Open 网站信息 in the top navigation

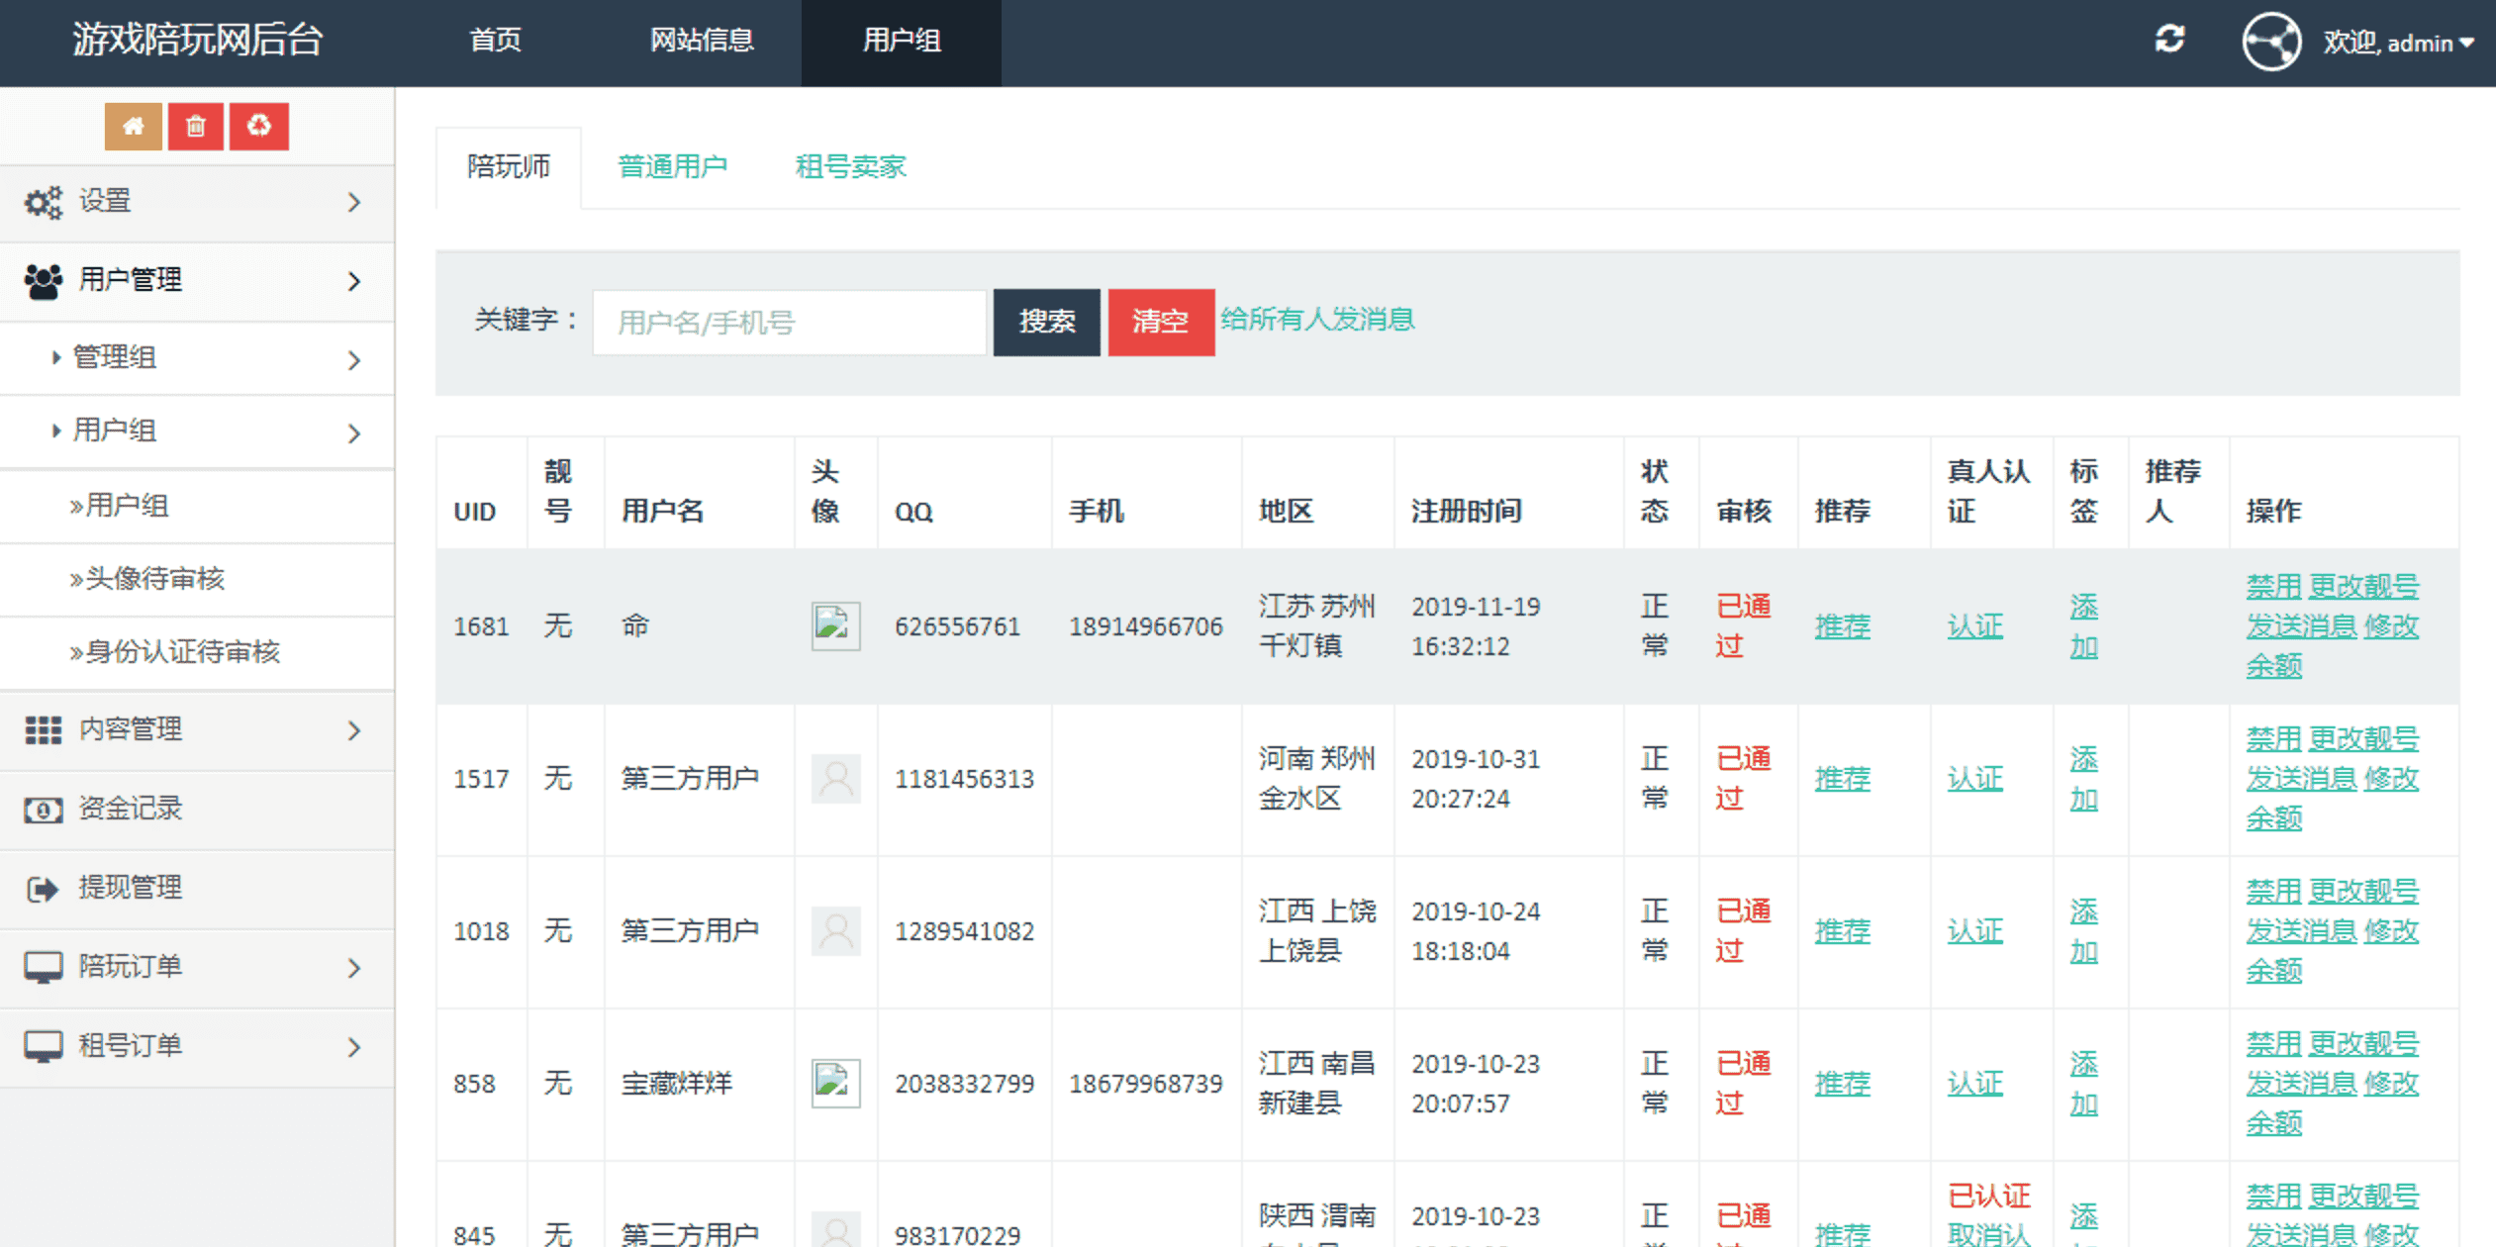pos(702,41)
